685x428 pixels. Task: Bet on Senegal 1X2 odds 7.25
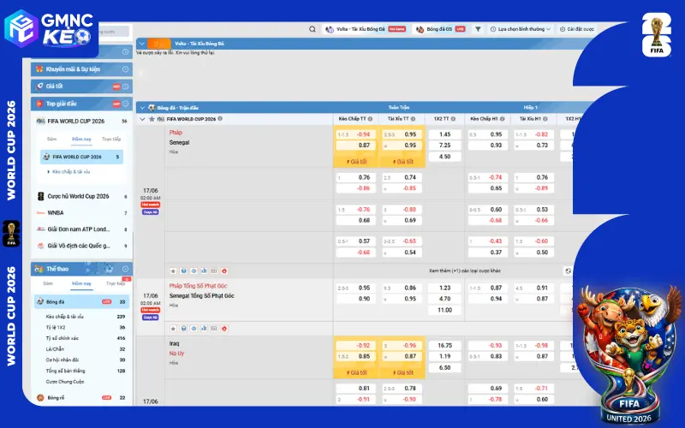click(444, 146)
